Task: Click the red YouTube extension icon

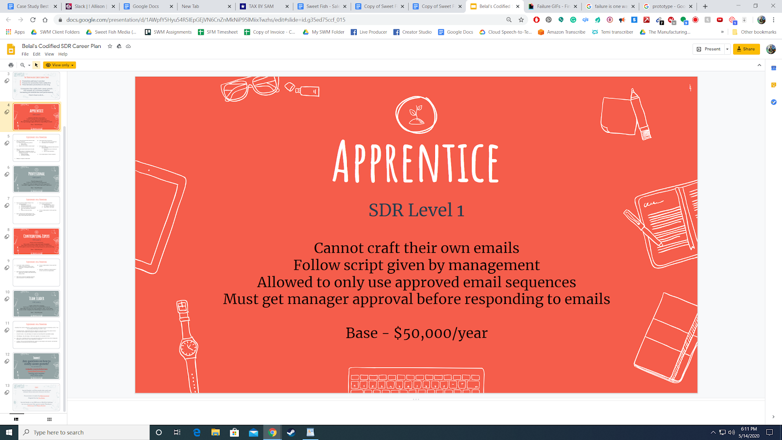Action: (720, 20)
